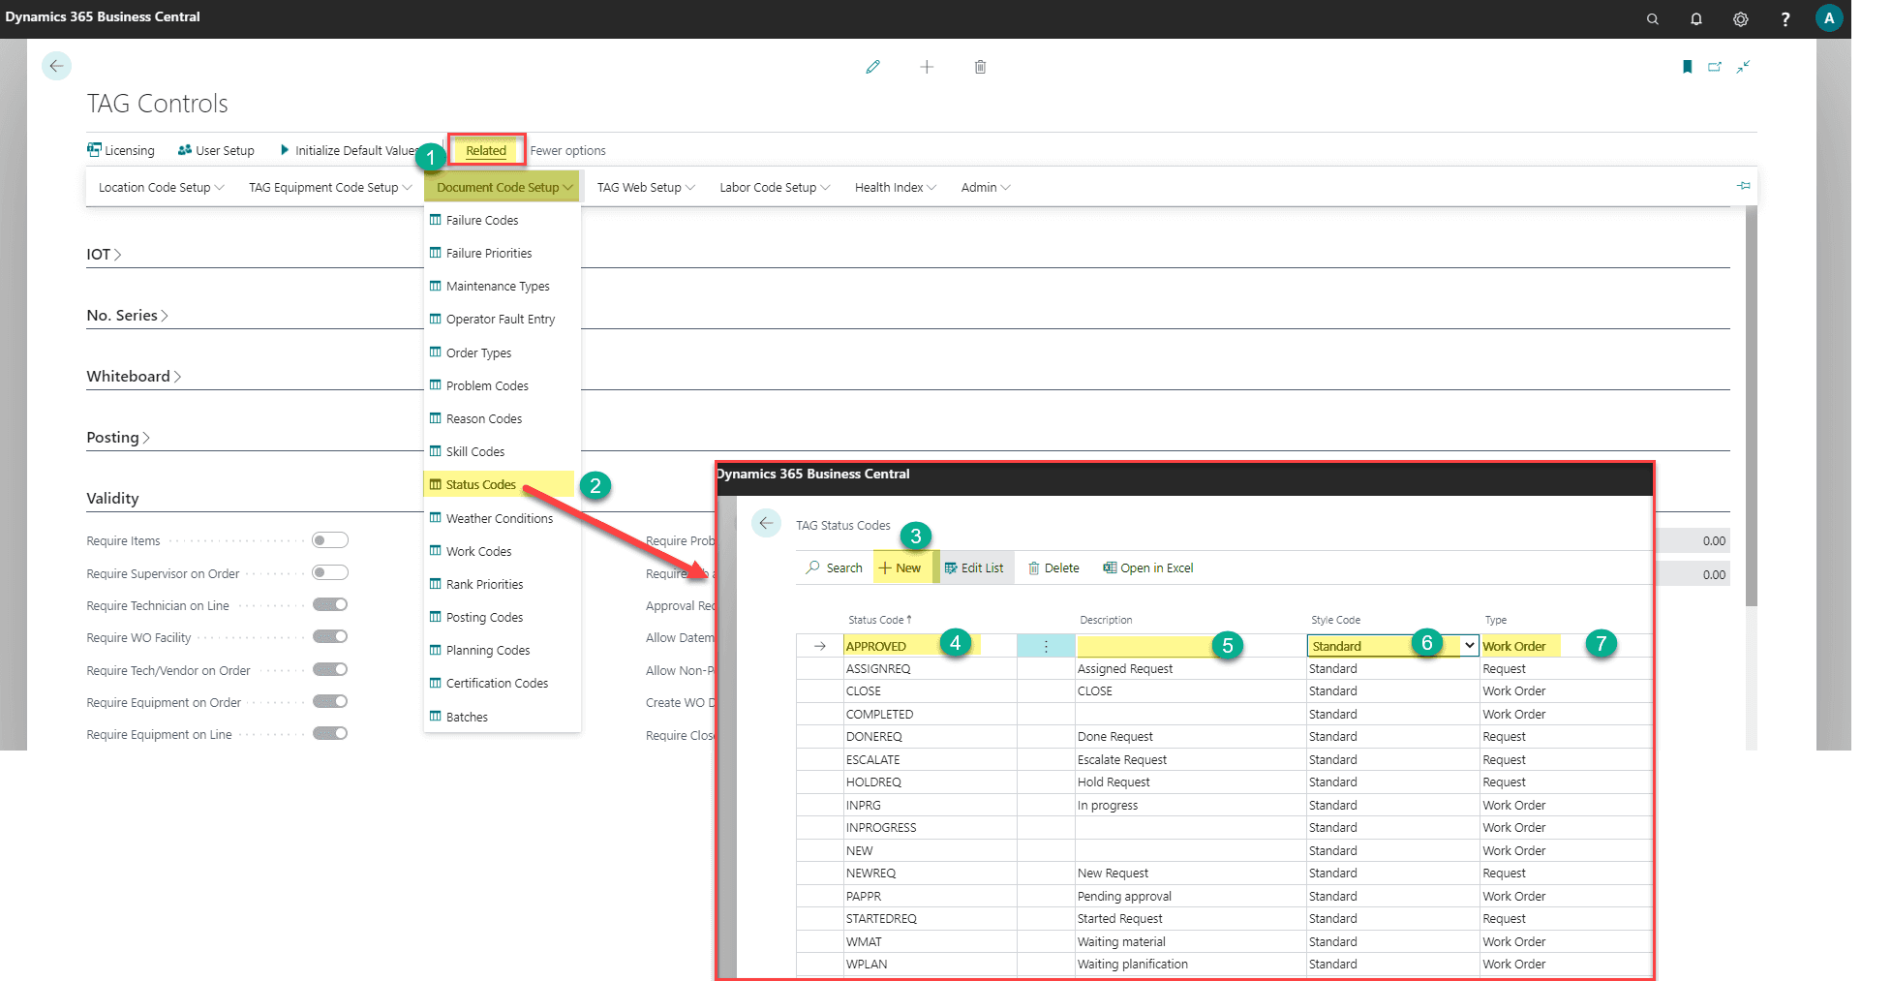Click the pin action bar icon
The width and height of the screenshot is (1892, 981).
1743,186
